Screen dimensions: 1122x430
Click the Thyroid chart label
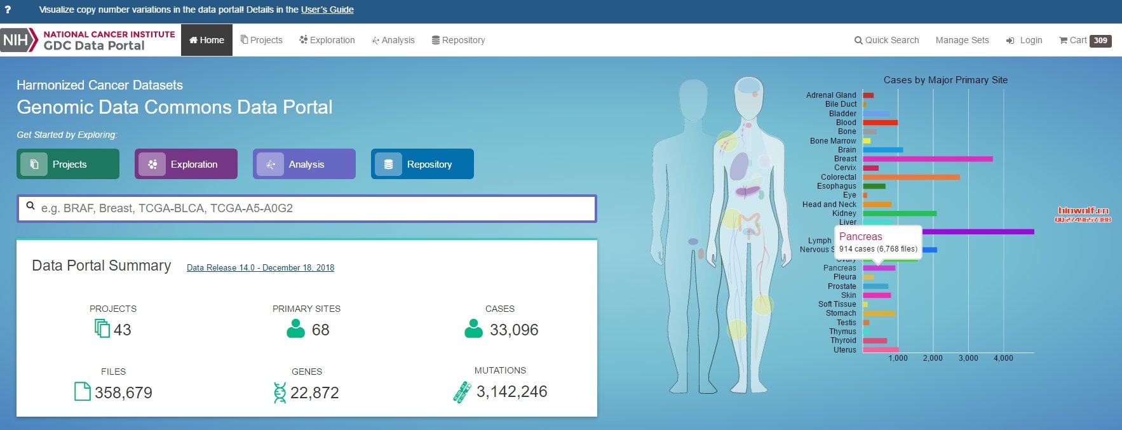point(843,340)
